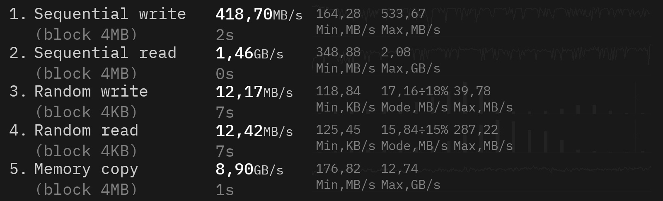Image resolution: width=663 pixels, height=201 pixels.
Task: Select the 12,42MB/s random read result
Action: (254, 131)
